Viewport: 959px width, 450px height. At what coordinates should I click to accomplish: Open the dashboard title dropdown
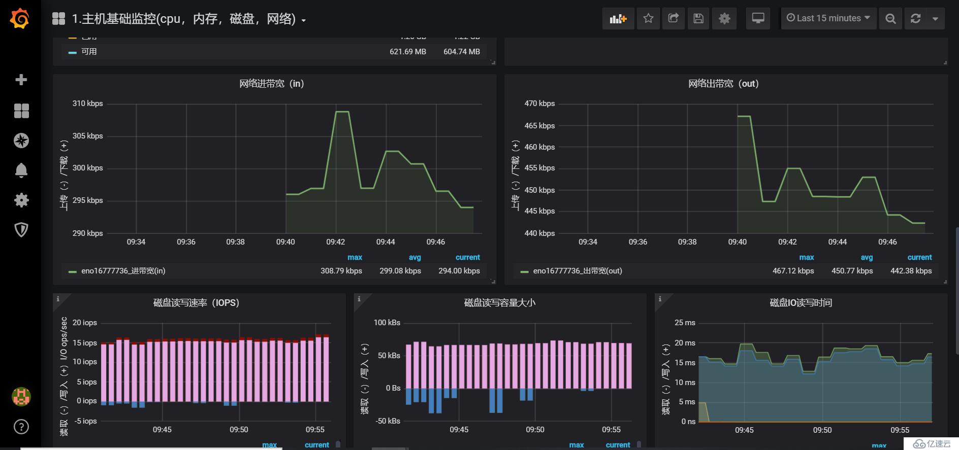coord(188,19)
